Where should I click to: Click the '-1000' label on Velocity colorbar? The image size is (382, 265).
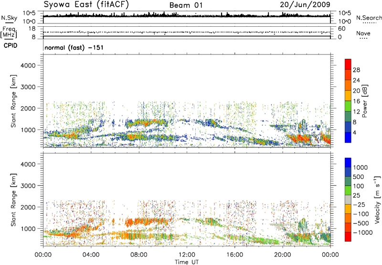(x=362, y=232)
